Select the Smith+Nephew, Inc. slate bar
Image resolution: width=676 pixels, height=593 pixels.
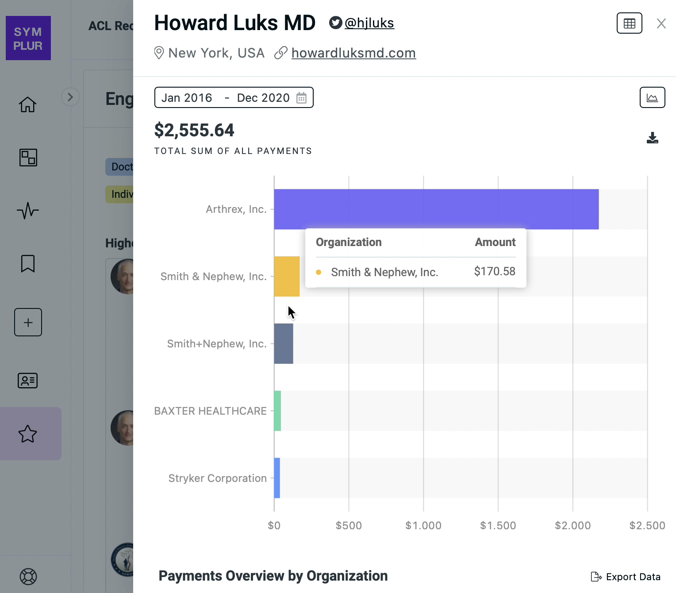click(284, 344)
